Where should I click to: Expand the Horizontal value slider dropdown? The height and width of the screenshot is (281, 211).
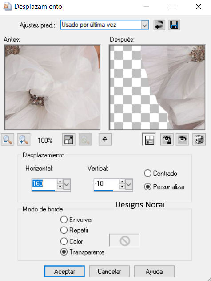tap(67, 184)
